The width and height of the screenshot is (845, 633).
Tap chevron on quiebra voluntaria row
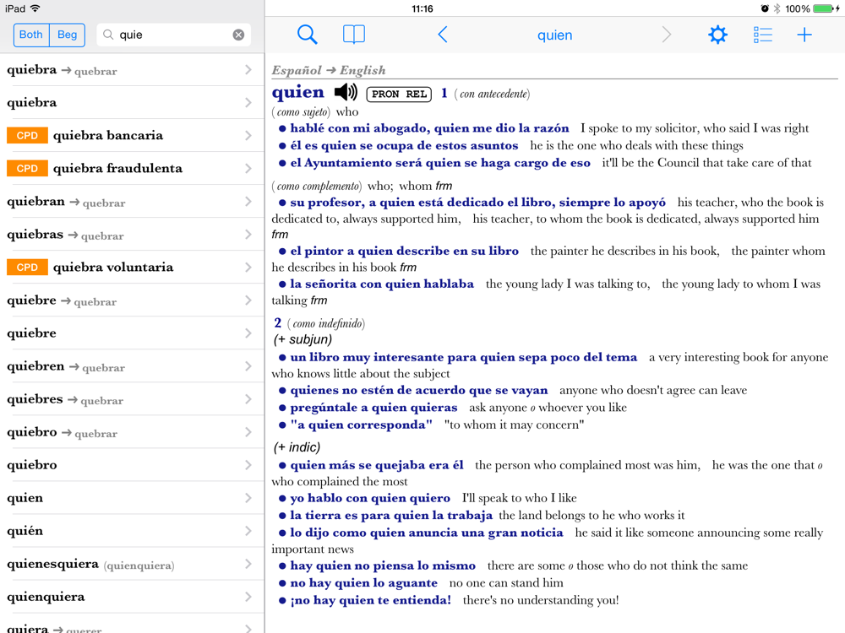(x=248, y=268)
